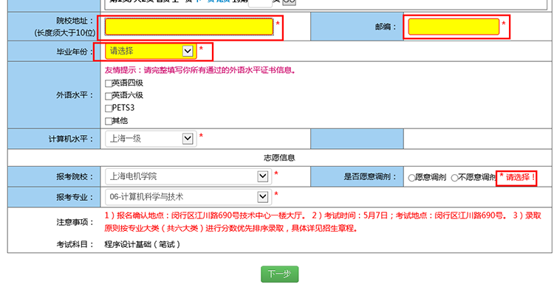The width and height of the screenshot is (554, 287).
Task: Click the green 下一步 button
Action: pyautogui.click(x=279, y=274)
